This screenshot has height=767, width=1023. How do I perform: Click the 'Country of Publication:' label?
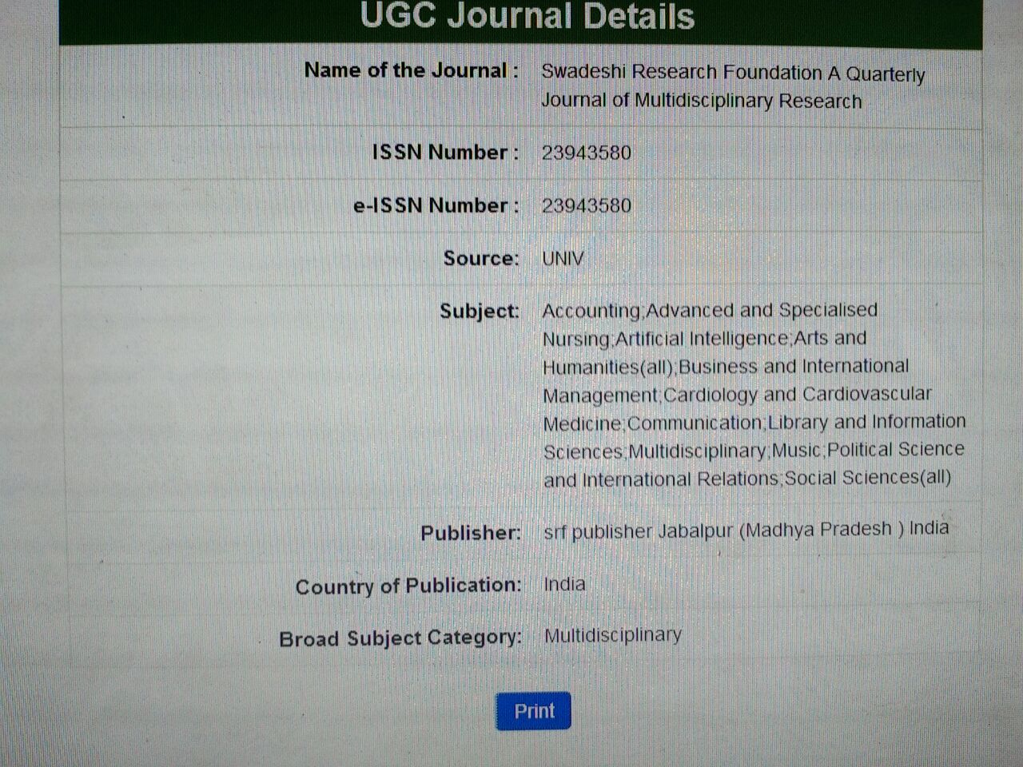[408, 586]
